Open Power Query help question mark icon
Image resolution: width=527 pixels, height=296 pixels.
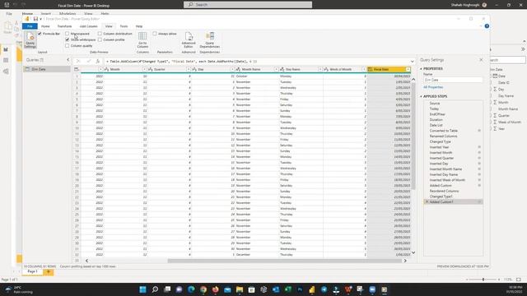pos(487,26)
